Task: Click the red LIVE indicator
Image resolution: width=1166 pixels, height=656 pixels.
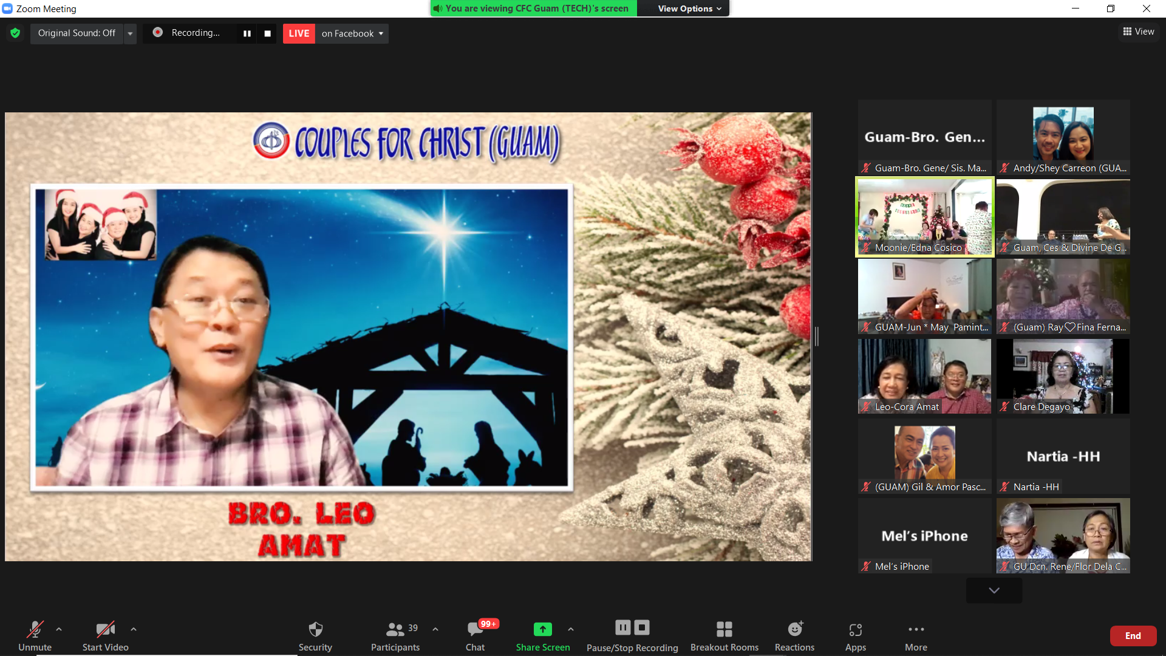Action: click(299, 33)
